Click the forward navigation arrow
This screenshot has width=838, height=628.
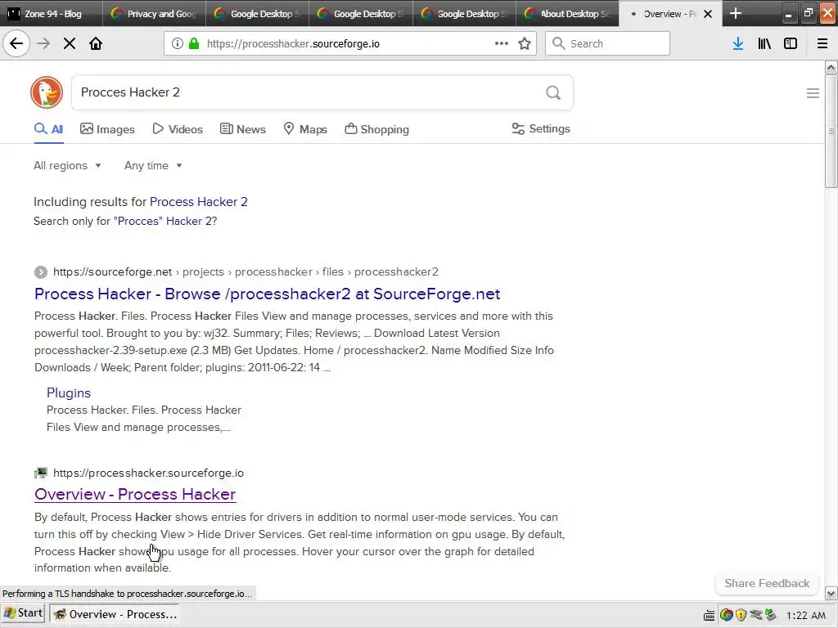click(43, 43)
